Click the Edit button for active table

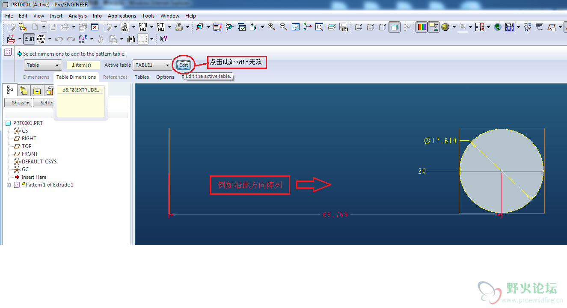point(184,65)
